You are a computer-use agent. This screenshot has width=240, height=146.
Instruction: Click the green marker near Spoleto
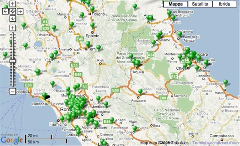tap(92, 25)
